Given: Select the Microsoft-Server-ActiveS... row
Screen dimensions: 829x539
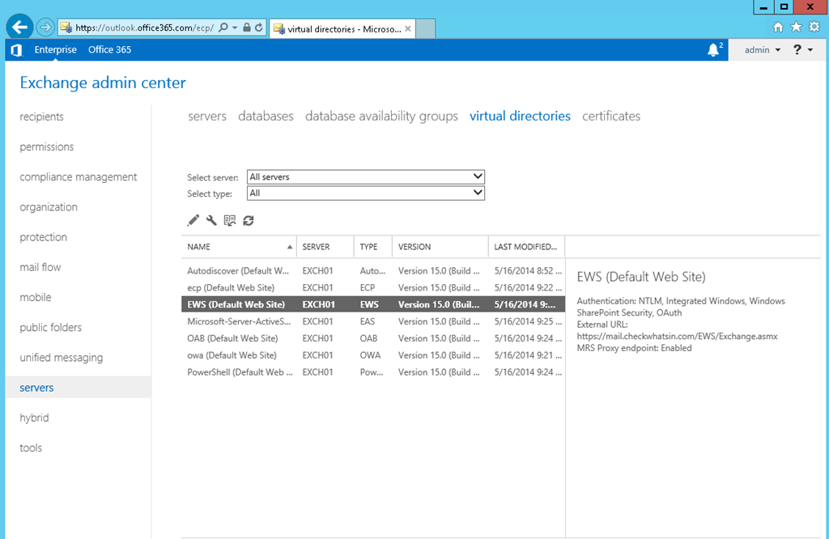Looking at the screenshot, I should tap(373, 321).
